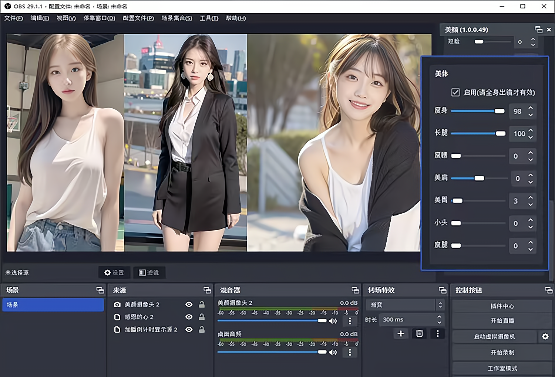Click the up stepper on 瘦身 value
Viewport: 555px width, 377px height.
pyautogui.click(x=531, y=108)
